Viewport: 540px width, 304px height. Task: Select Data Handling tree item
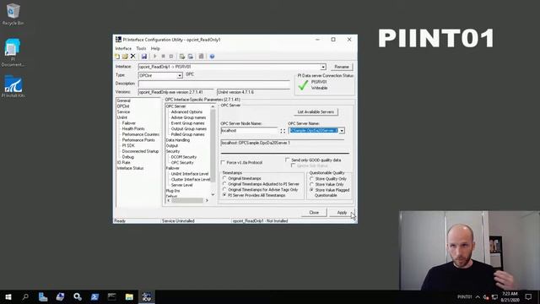tap(178, 140)
